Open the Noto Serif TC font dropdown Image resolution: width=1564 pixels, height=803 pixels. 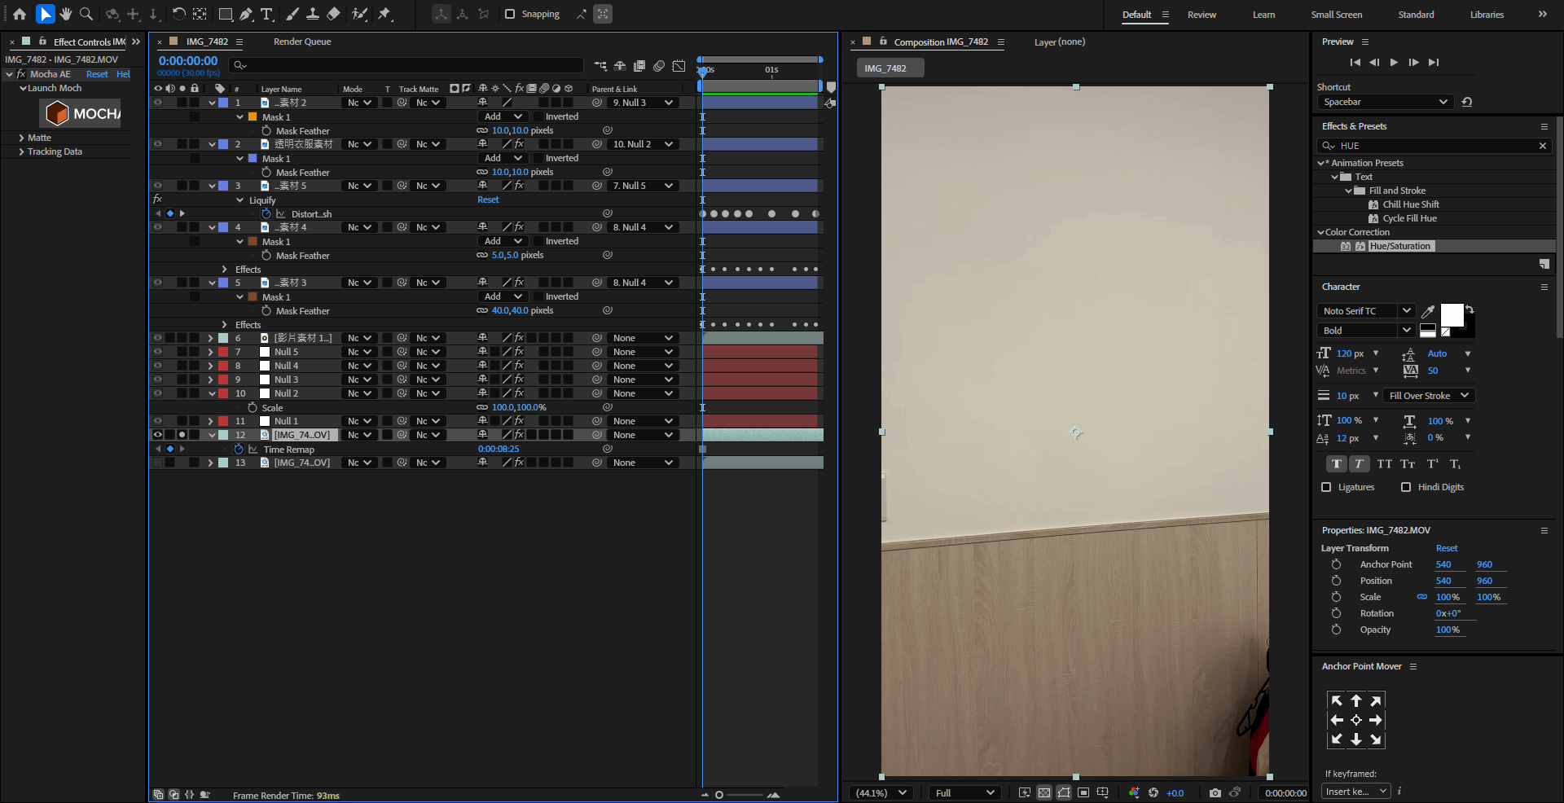tap(1365, 311)
